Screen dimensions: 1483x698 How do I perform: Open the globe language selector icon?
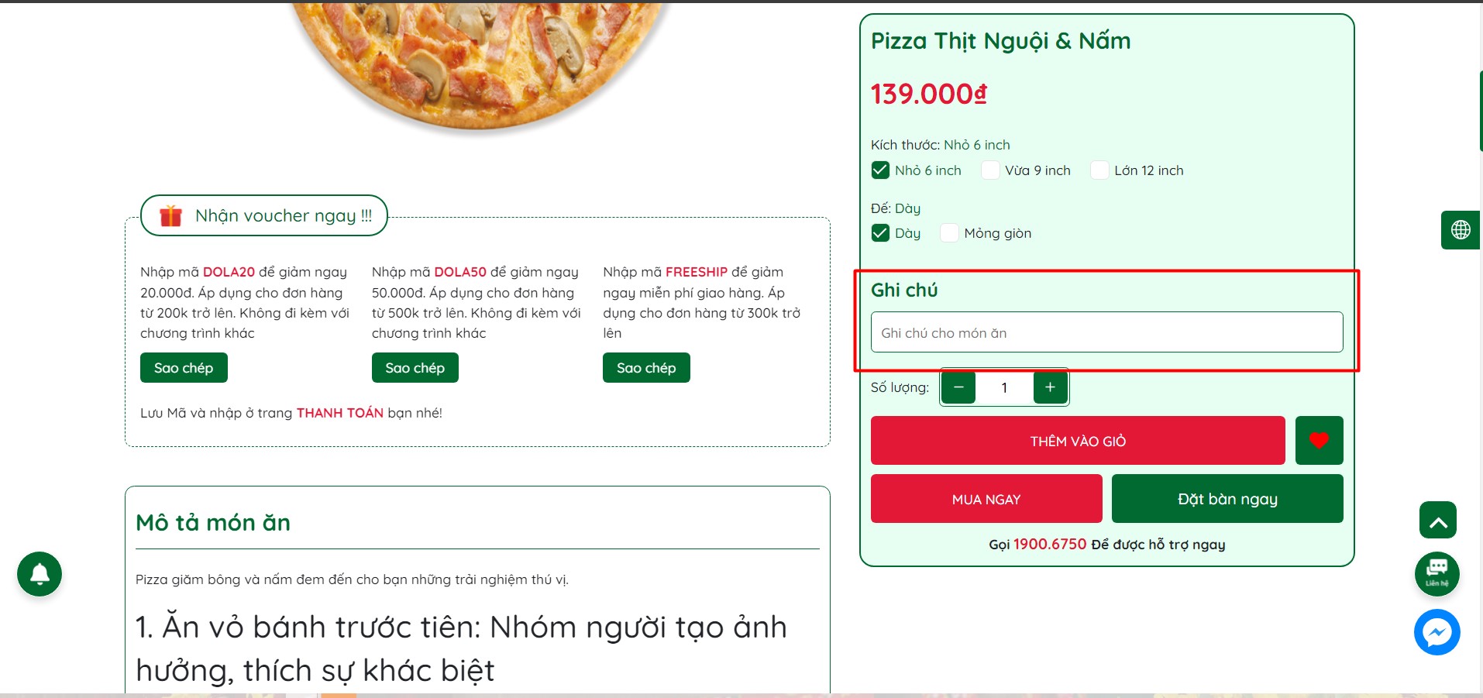point(1461,230)
